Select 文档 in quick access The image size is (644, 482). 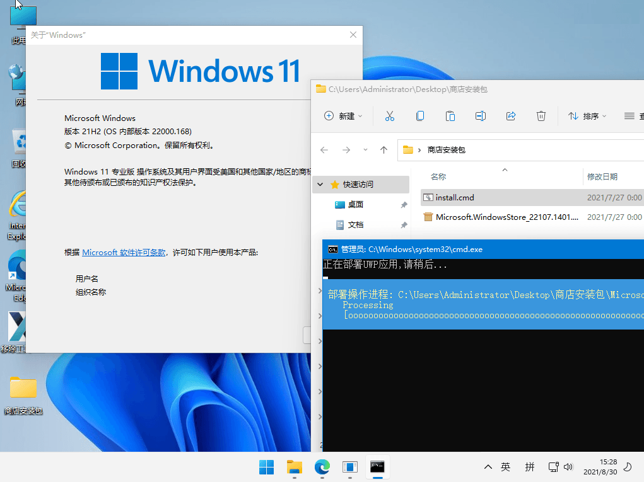coord(356,225)
